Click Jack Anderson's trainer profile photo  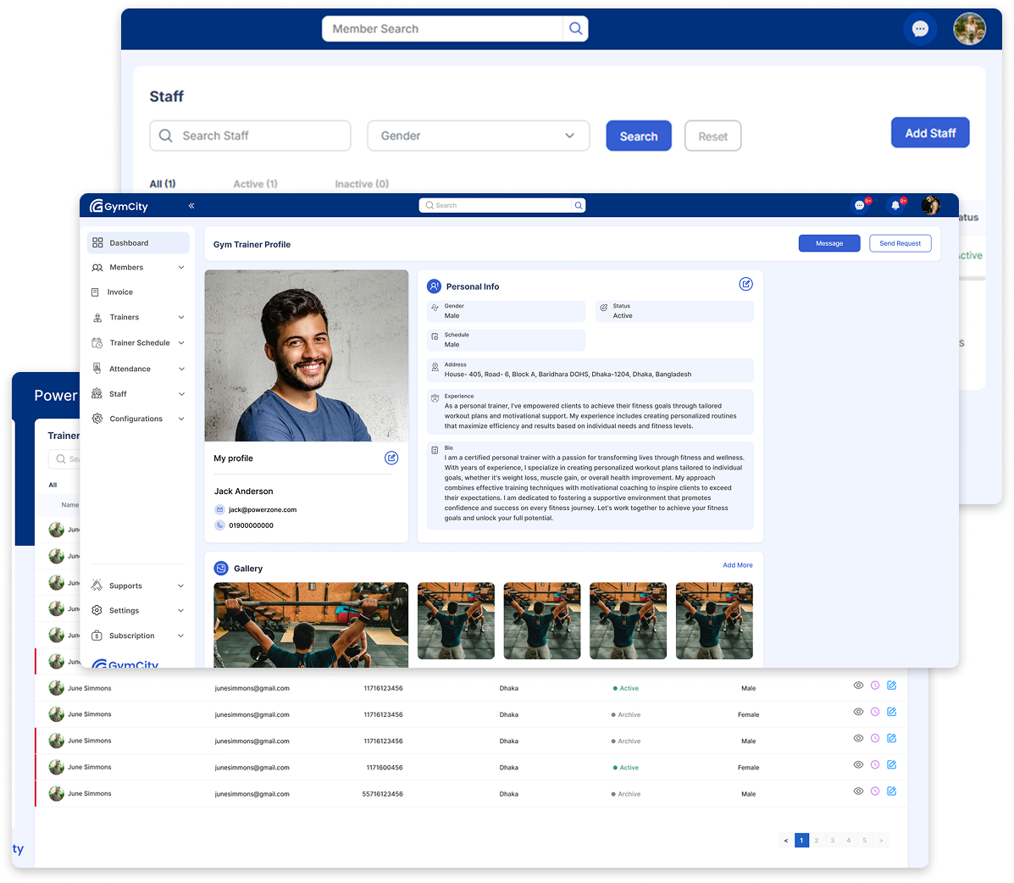pyautogui.click(x=307, y=356)
